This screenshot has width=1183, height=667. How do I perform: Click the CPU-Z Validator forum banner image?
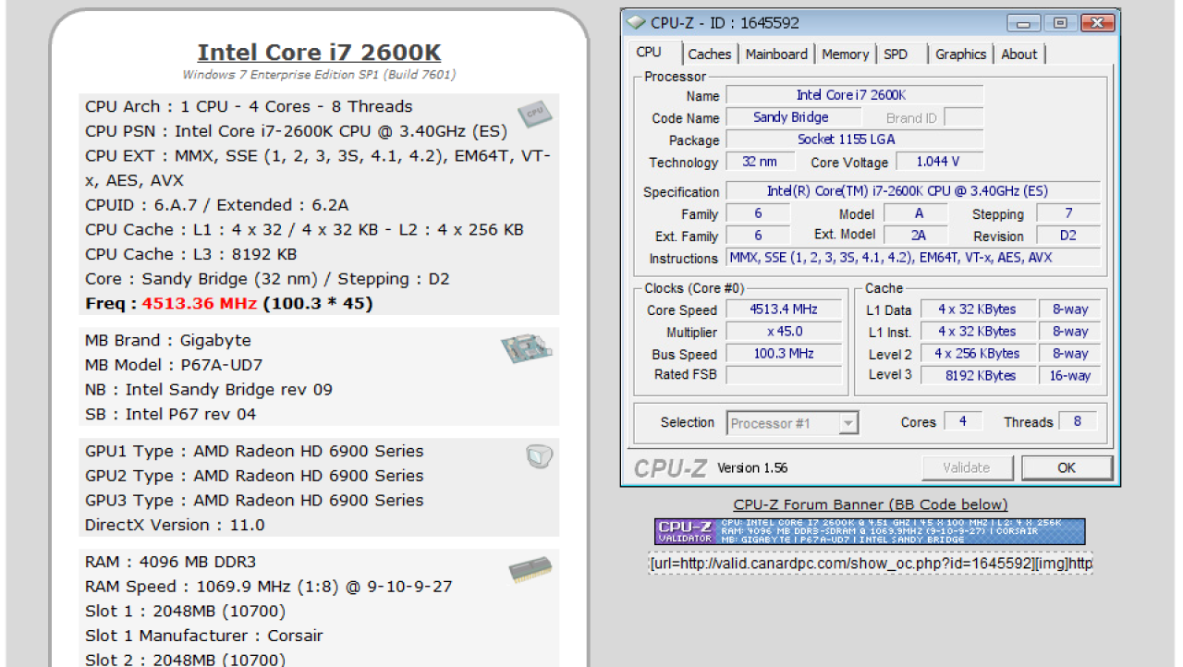click(870, 531)
